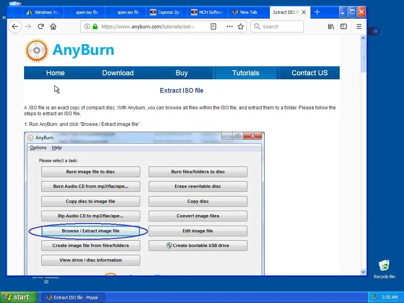This screenshot has width=404, height=303.
Task: Close the Extract ISO file tab
Action: (x=304, y=12)
